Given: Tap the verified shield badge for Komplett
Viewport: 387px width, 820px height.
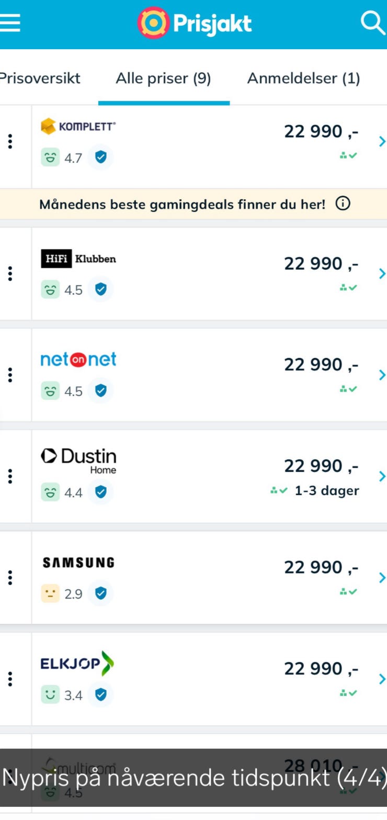Looking at the screenshot, I should coord(101,158).
